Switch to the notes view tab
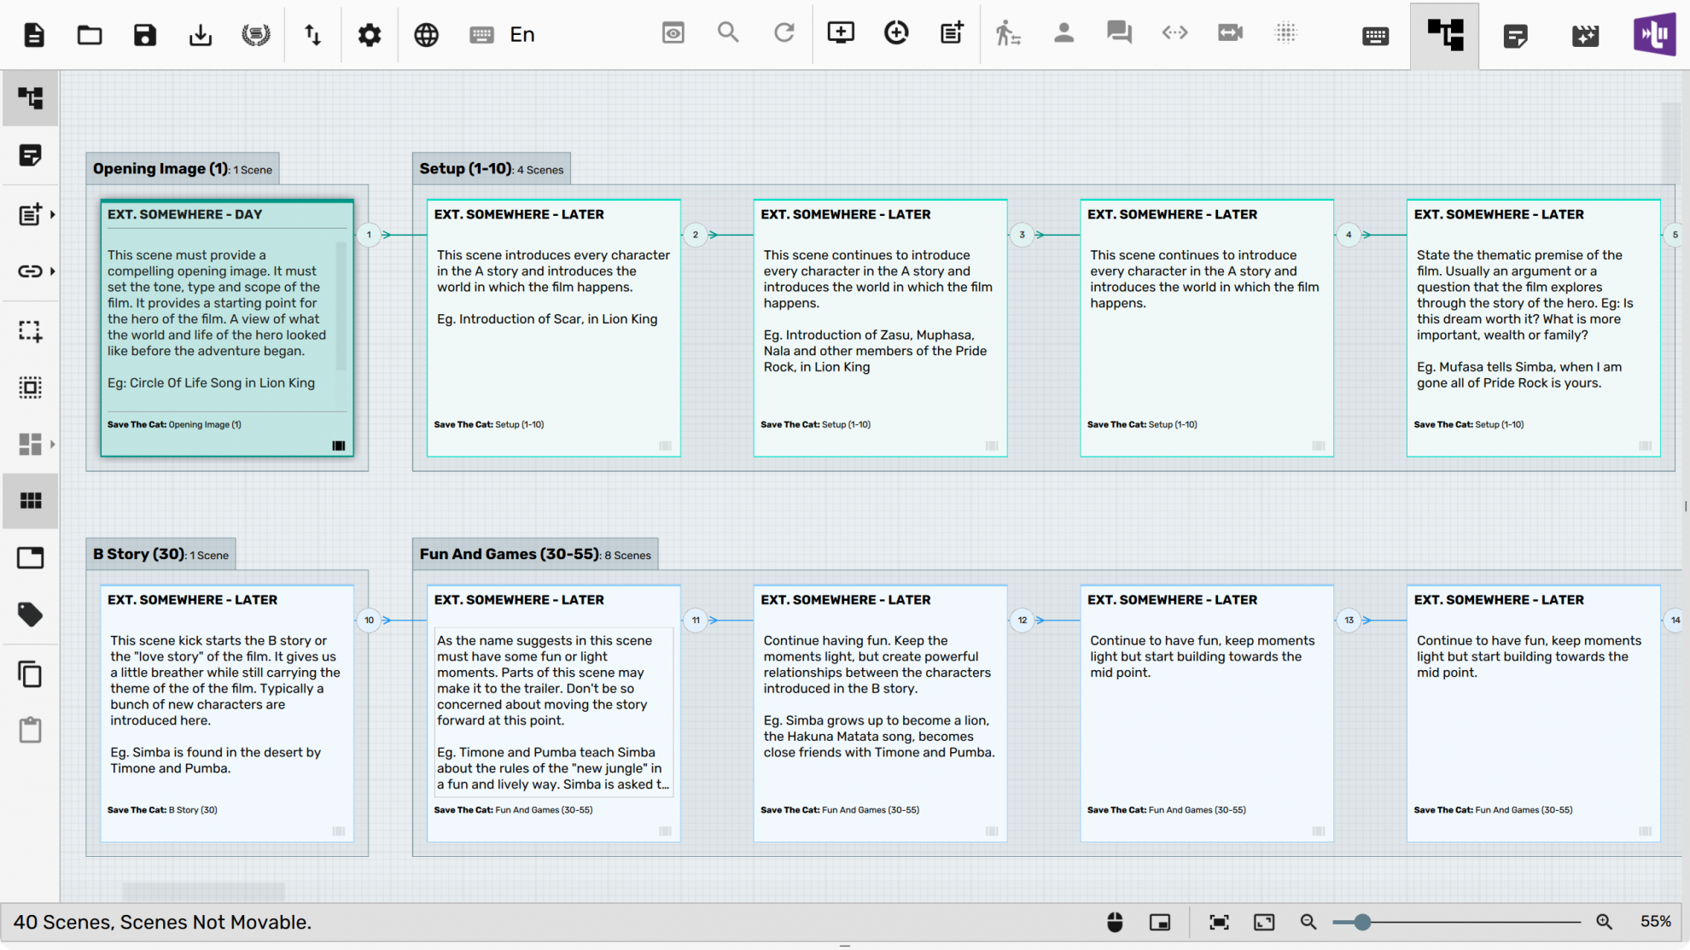The width and height of the screenshot is (1690, 950). click(1516, 35)
